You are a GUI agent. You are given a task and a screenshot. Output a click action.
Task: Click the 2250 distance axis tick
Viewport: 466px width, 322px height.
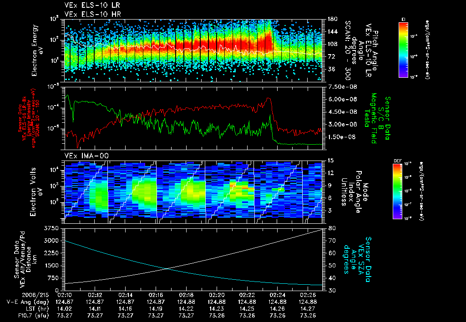(x=51, y=253)
